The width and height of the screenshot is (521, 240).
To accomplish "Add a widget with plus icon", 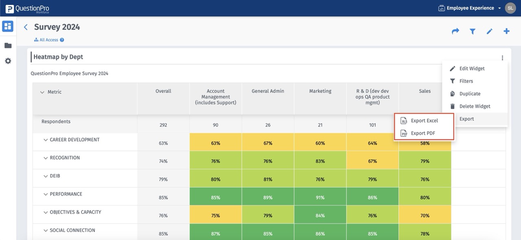I will click(x=506, y=31).
